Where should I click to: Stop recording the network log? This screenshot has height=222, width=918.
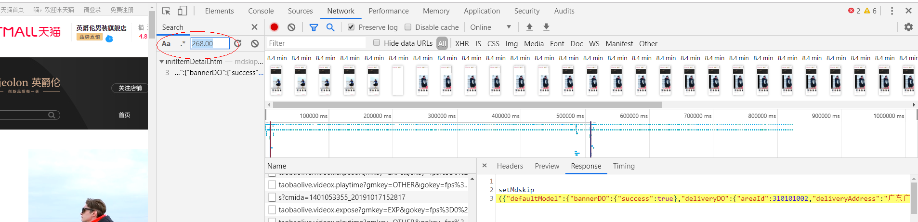pyautogui.click(x=275, y=27)
